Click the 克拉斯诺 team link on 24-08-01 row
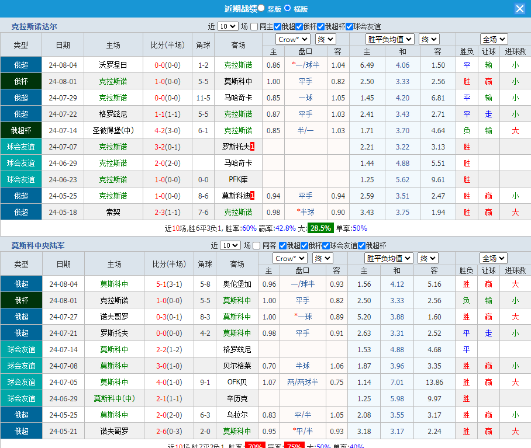 (114, 81)
